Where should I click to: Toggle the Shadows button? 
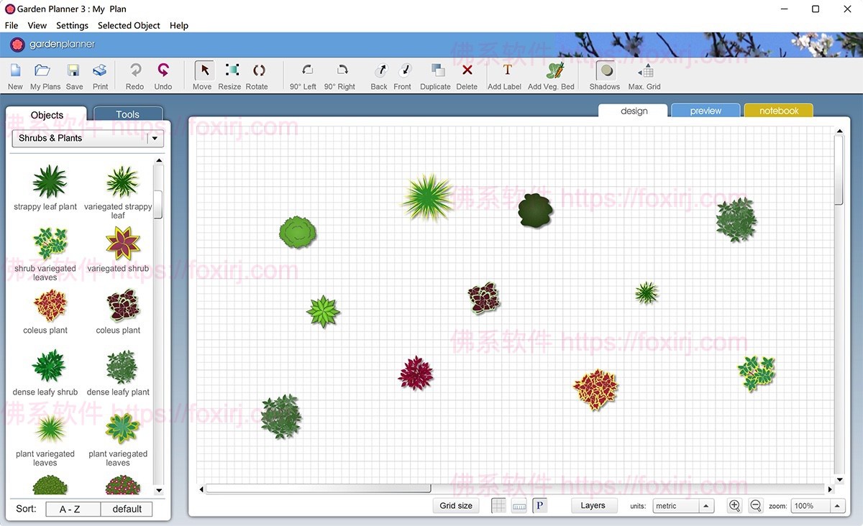click(x=606, y=70)
